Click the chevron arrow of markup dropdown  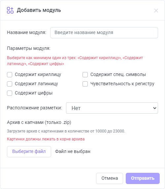(x=155, y=108)
